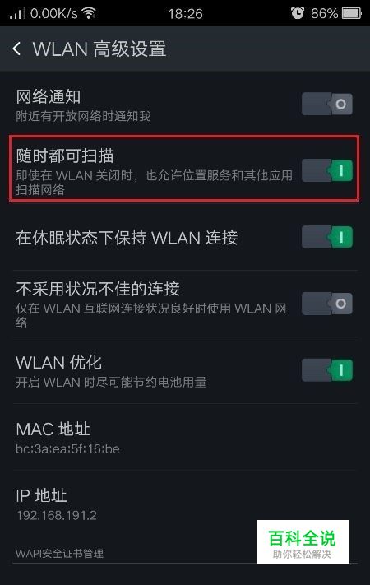This screenshot has width=370, height=585.
Task: Tap the Wi-Fi status icon
Action: (x=89, y=13)
